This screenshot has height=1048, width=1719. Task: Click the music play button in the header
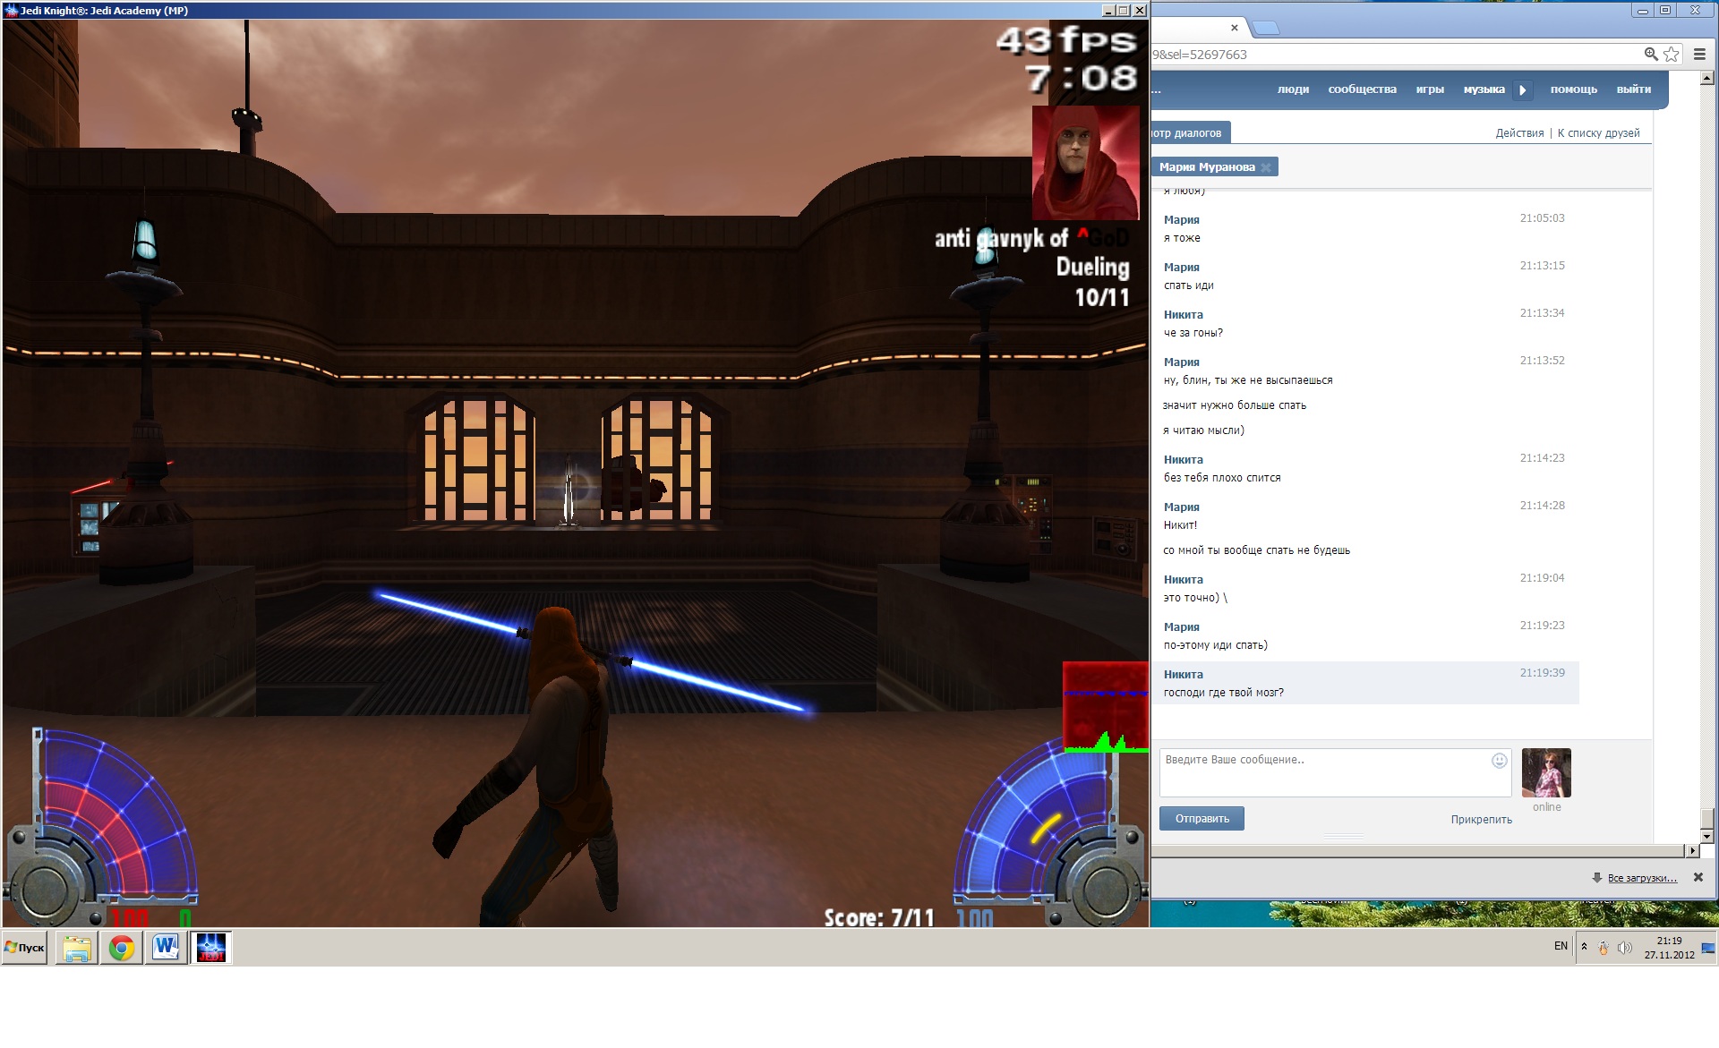[1523, 89]
